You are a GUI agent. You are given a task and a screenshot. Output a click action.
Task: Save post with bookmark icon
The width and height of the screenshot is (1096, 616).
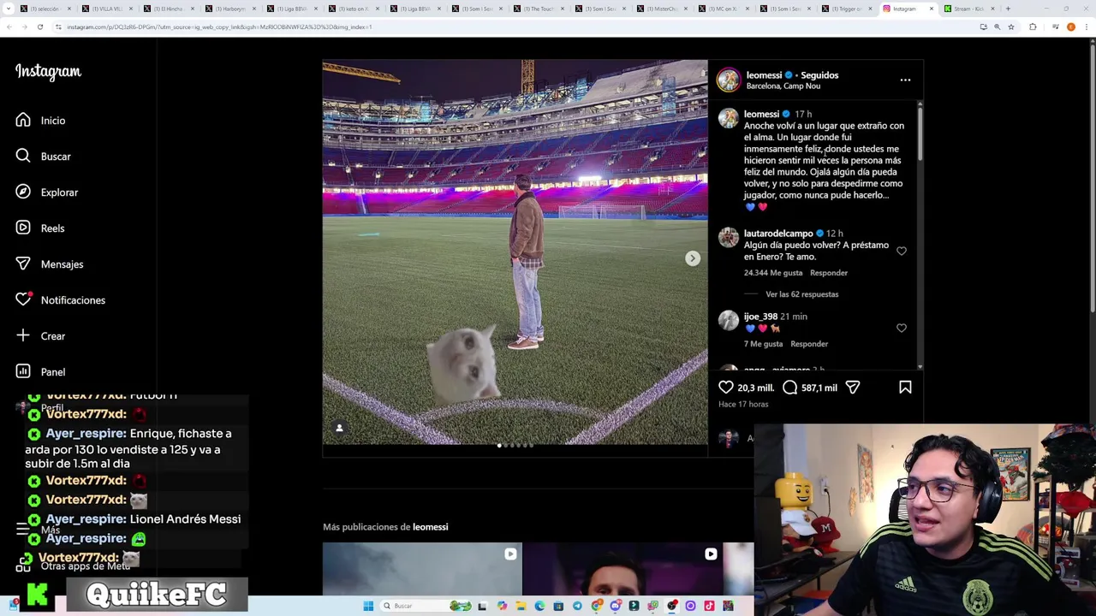tap(905, 388)
